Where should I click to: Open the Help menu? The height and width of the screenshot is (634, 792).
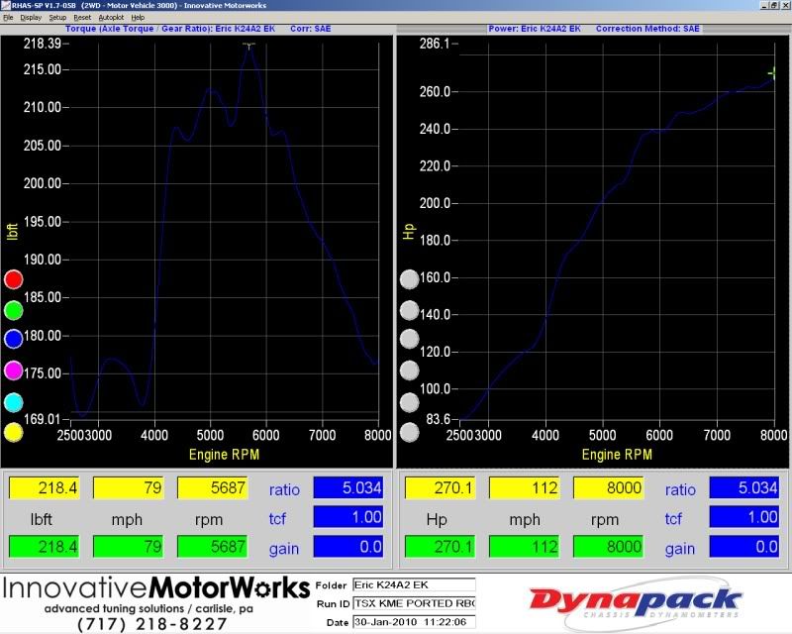click(138, 18)
